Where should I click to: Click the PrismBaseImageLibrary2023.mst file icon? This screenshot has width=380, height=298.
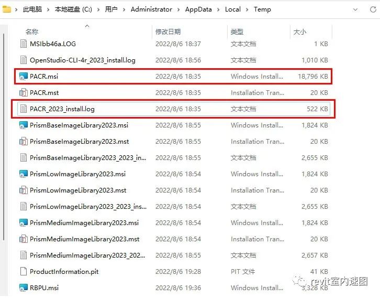point(23,141)
